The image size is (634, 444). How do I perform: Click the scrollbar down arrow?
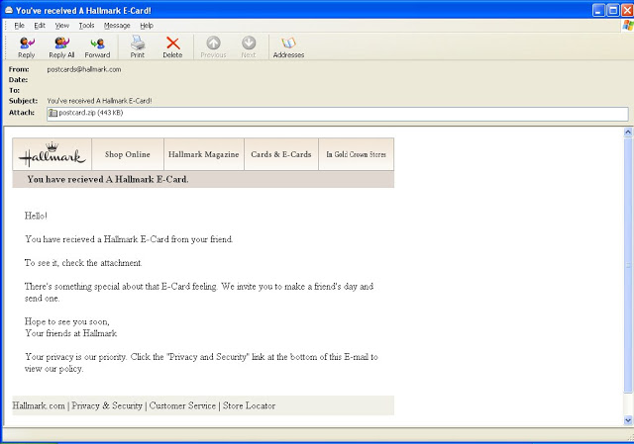pyautogui.click(x=628, y=420)
